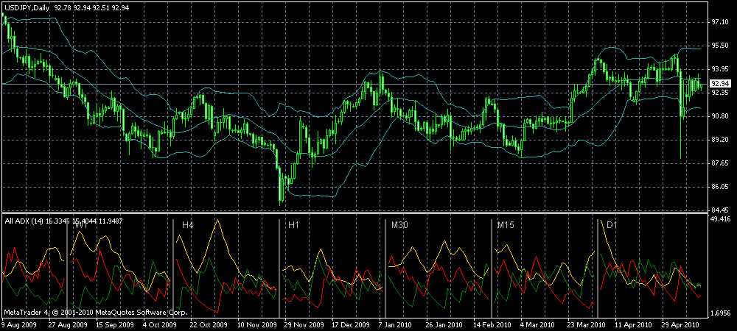Click the 87.65 price axis label
The image size is (737, 331).
[719, 163]
